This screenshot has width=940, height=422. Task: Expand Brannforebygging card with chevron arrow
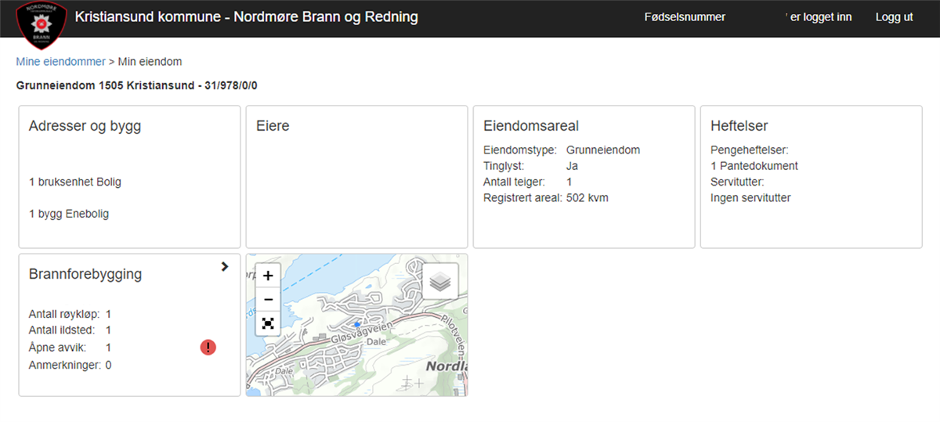point(225,267)
